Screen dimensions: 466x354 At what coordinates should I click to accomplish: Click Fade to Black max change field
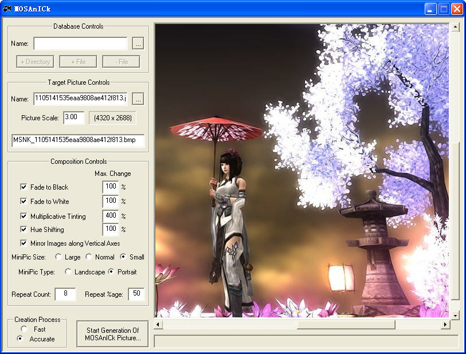coord(111,187)
